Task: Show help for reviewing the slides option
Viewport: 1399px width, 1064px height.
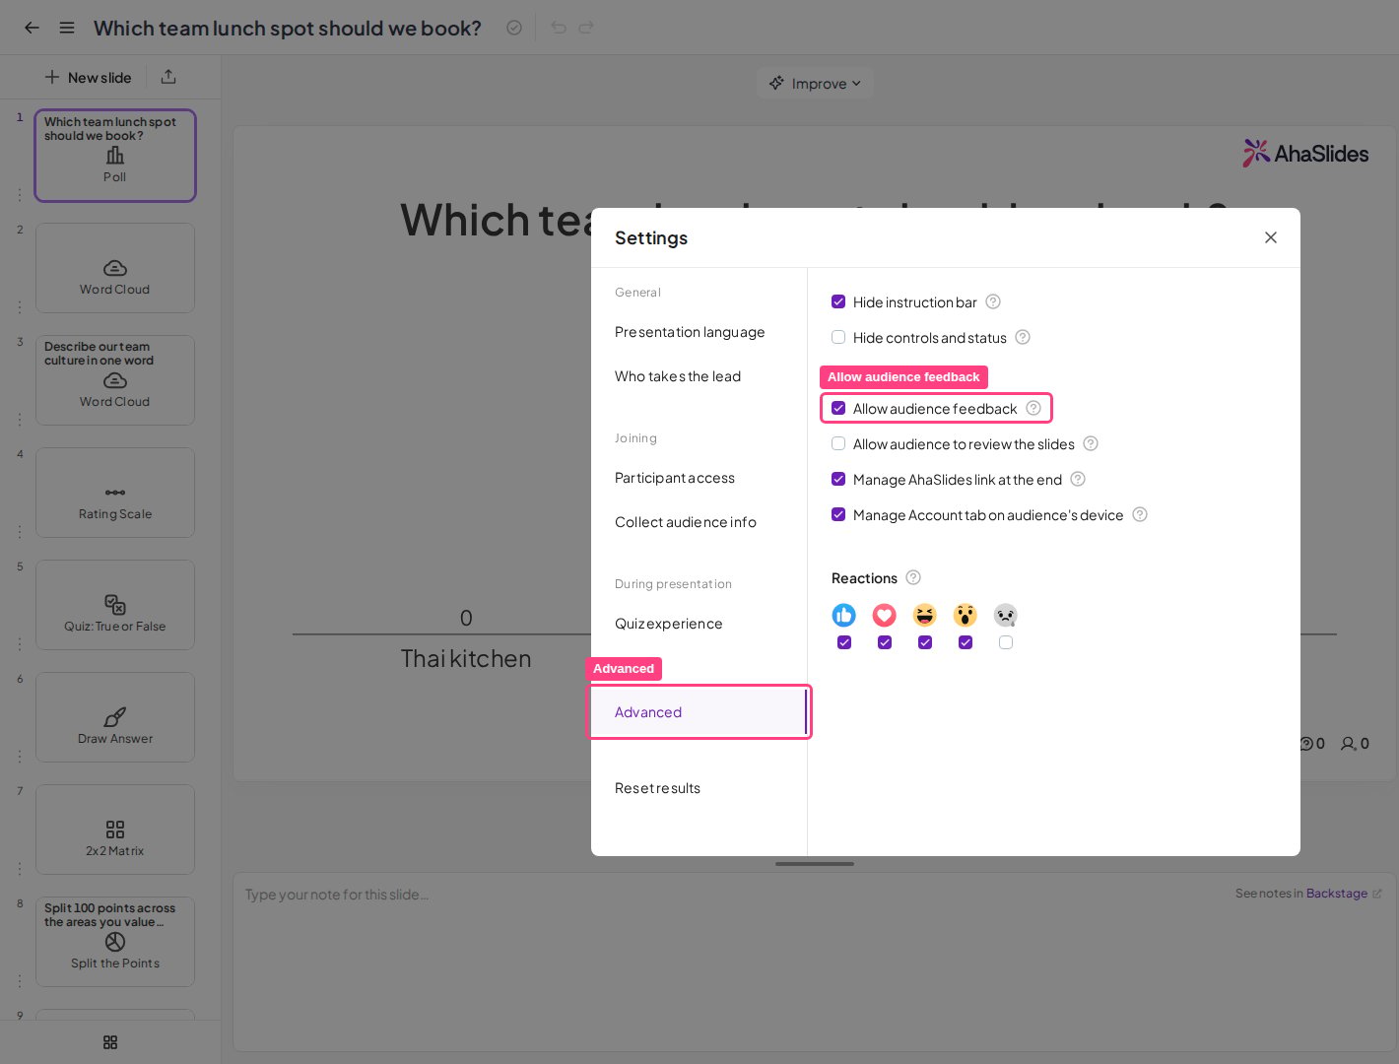Action: coord(1091,443)
